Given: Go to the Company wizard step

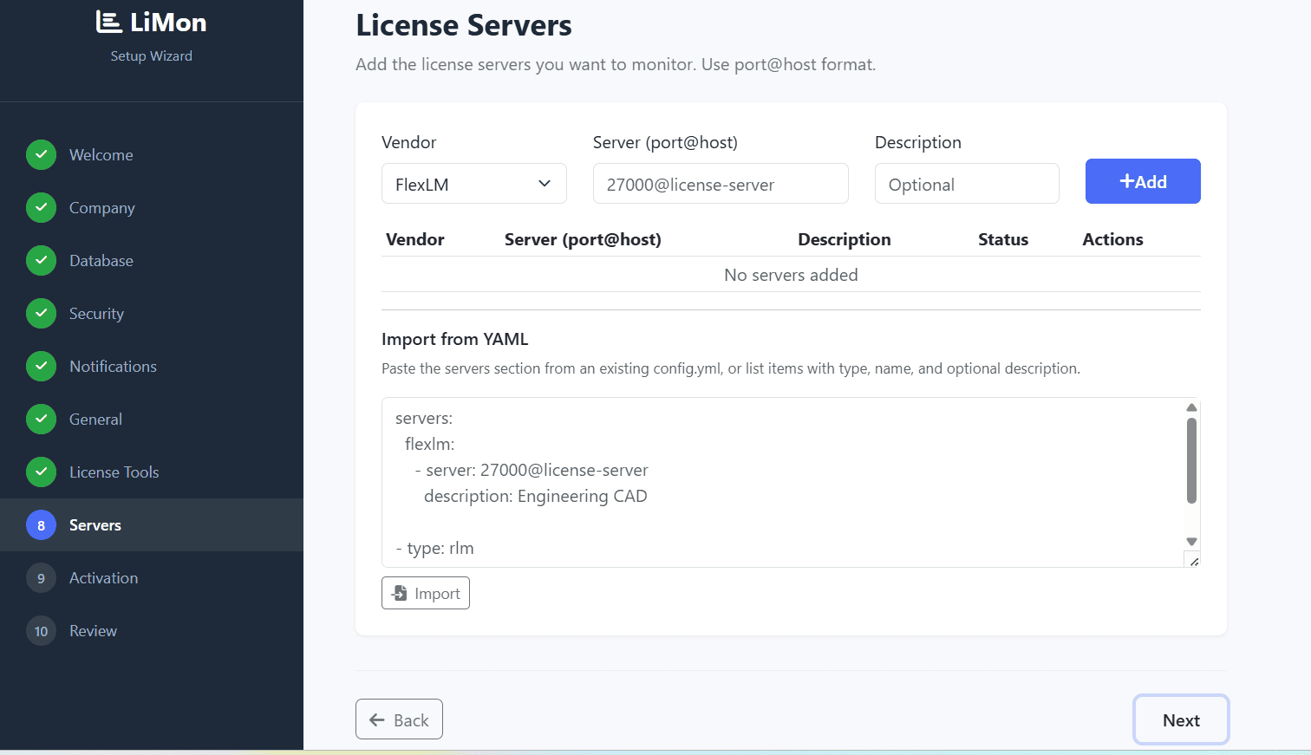Looking at the screenshot, I should [x=152, y=207].
